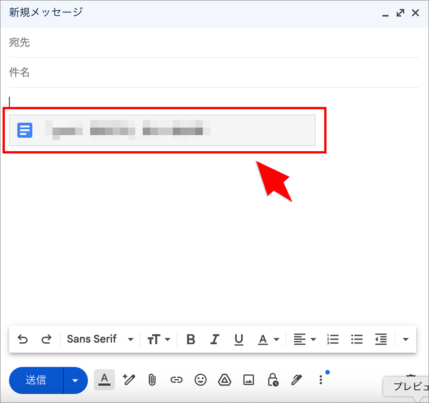This screenshot has width=429, height=403.
Task: Toggle bold formatting
Action: pos(190,339)
